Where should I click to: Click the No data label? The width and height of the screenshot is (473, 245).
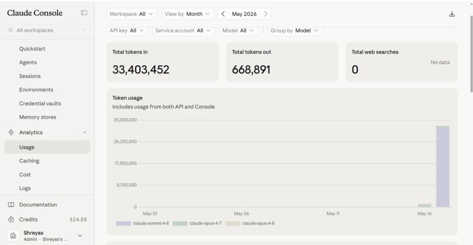[x=440, y=62]
